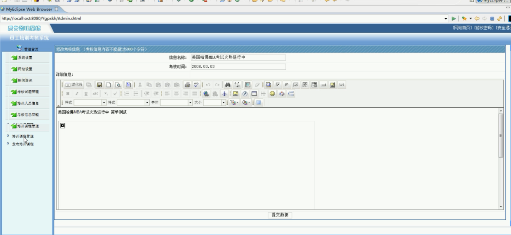Maximize the editor with the fit-window icon
The width and height of the screenshot is (511, 235).
tap(259, 102)
